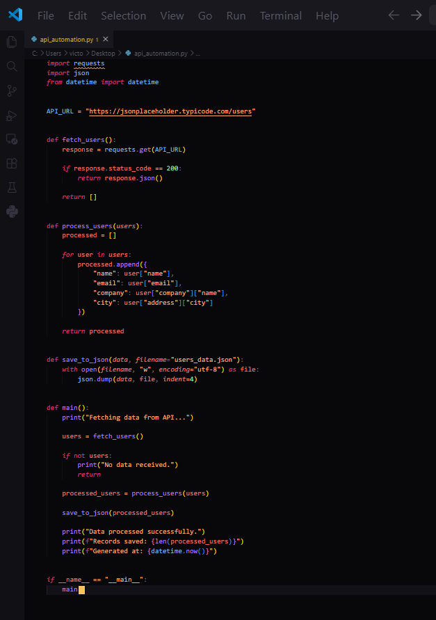Click "No data received." string
This screenshot has width=436, height=620.
[x=137, y=465]
